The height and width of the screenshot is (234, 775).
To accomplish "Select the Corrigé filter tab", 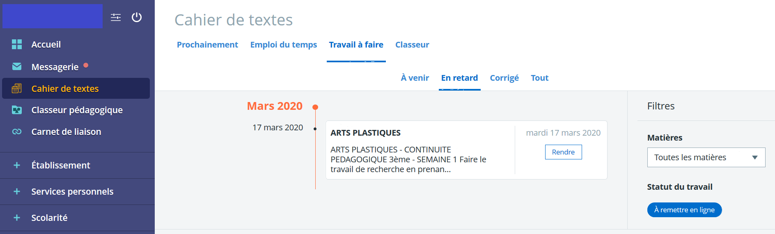I will pos(504,78).
